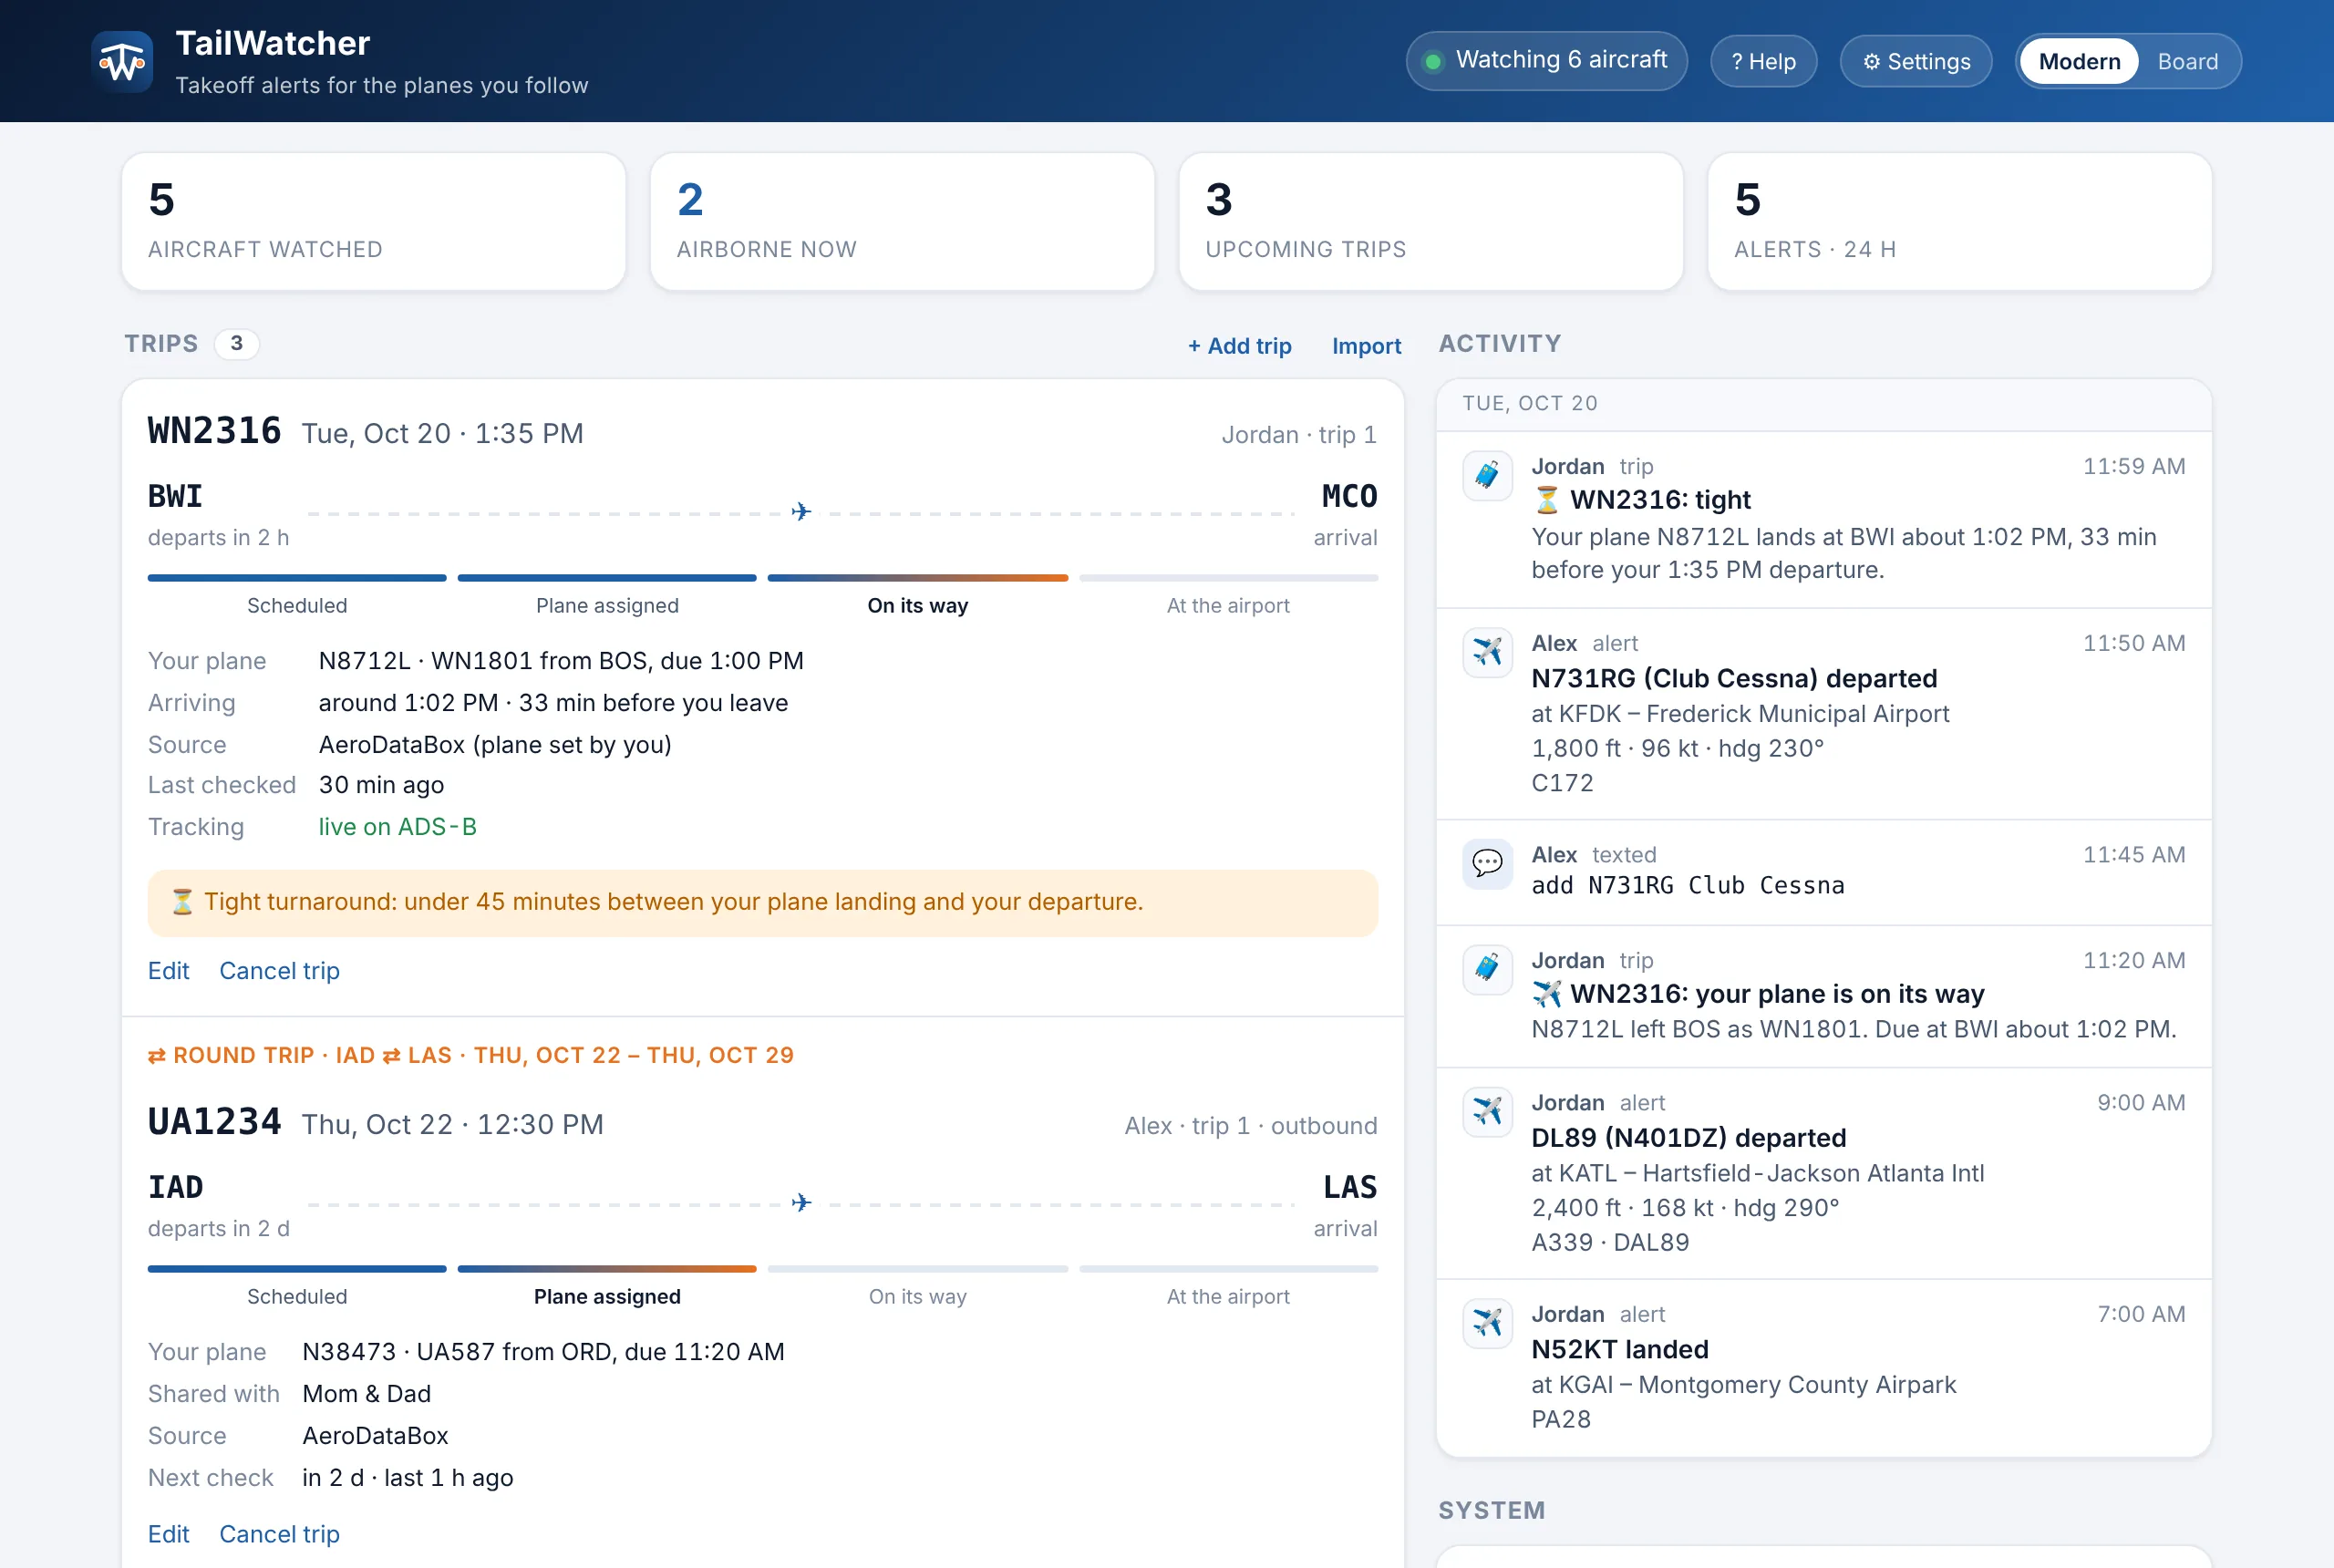Open Settings
Image resolution: width=2334 pixels, height=1568 pixels.
click(x=1916, y=62)
